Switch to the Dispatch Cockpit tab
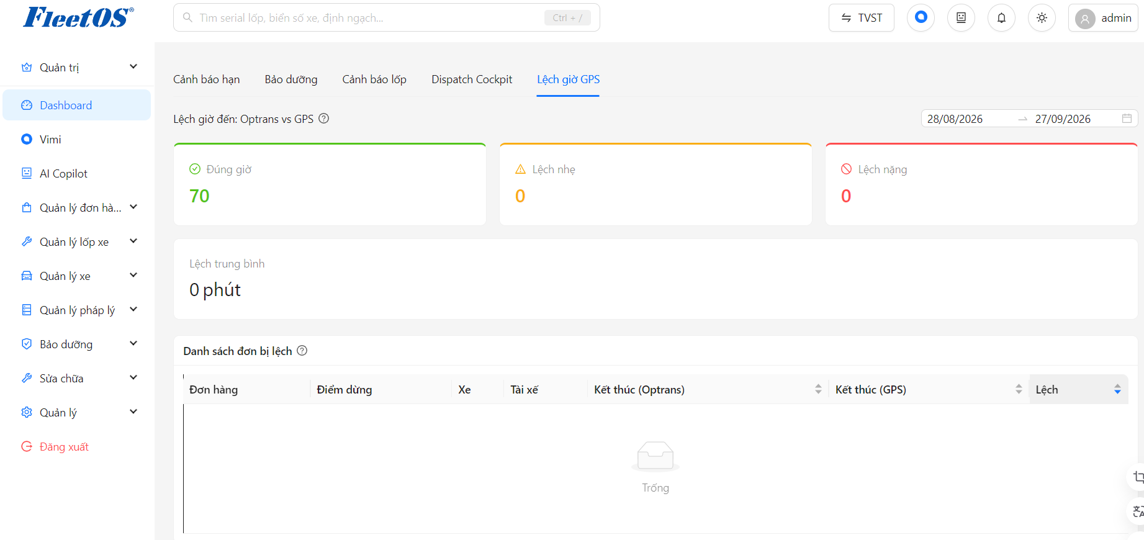The width and height of the screenshot is (1144, 540). (x=472, y=79)
